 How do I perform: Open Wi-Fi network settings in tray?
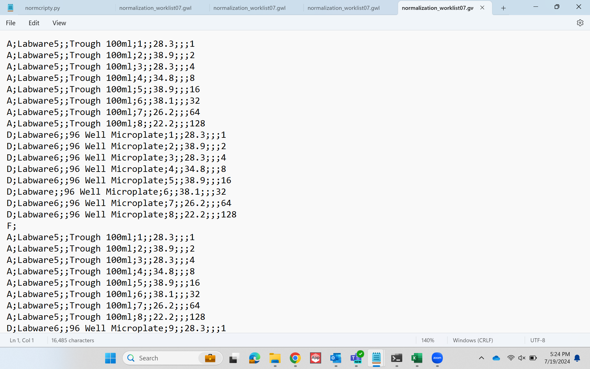511,358
